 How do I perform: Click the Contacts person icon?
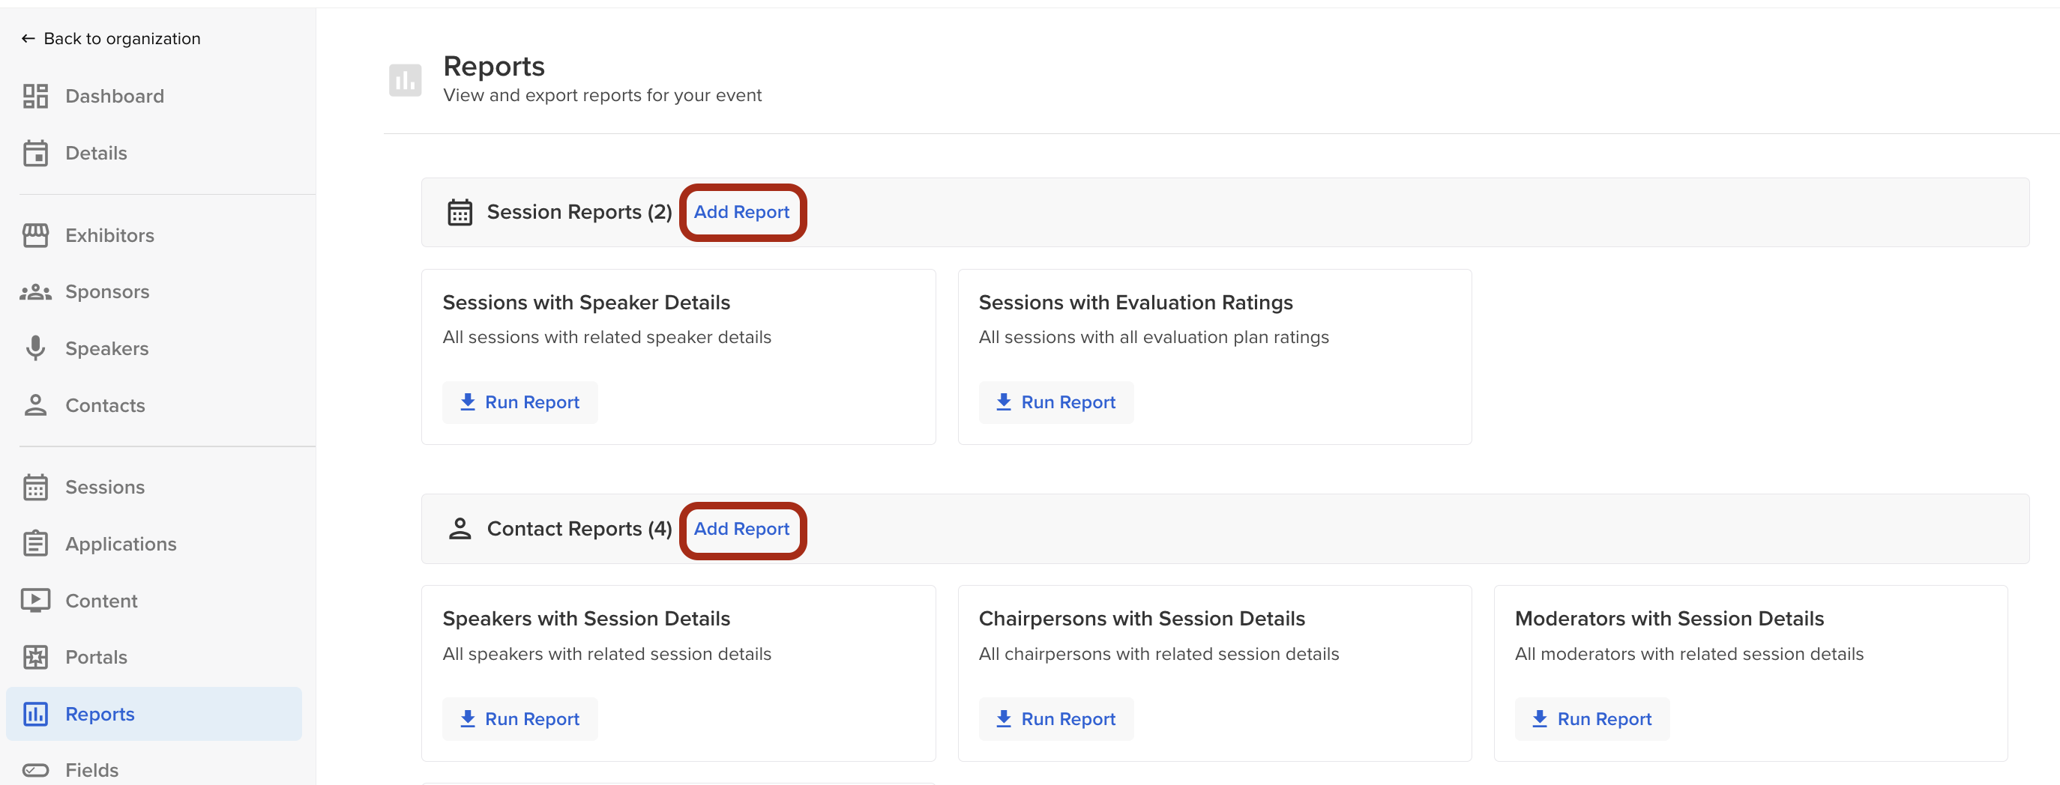35,405
